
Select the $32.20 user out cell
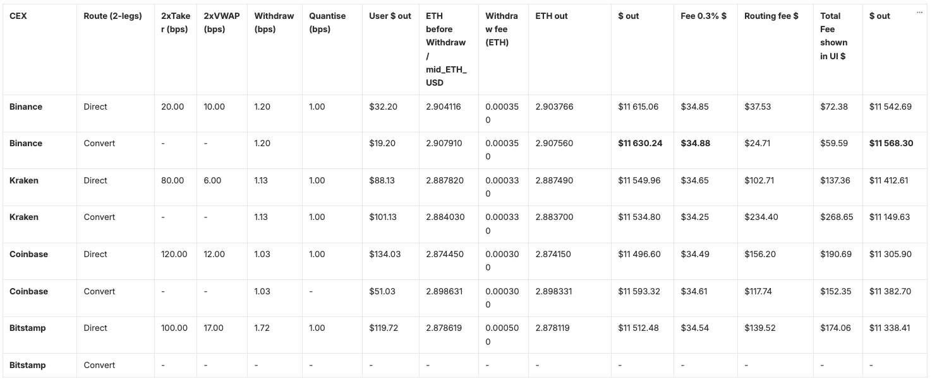pos(384,107)
